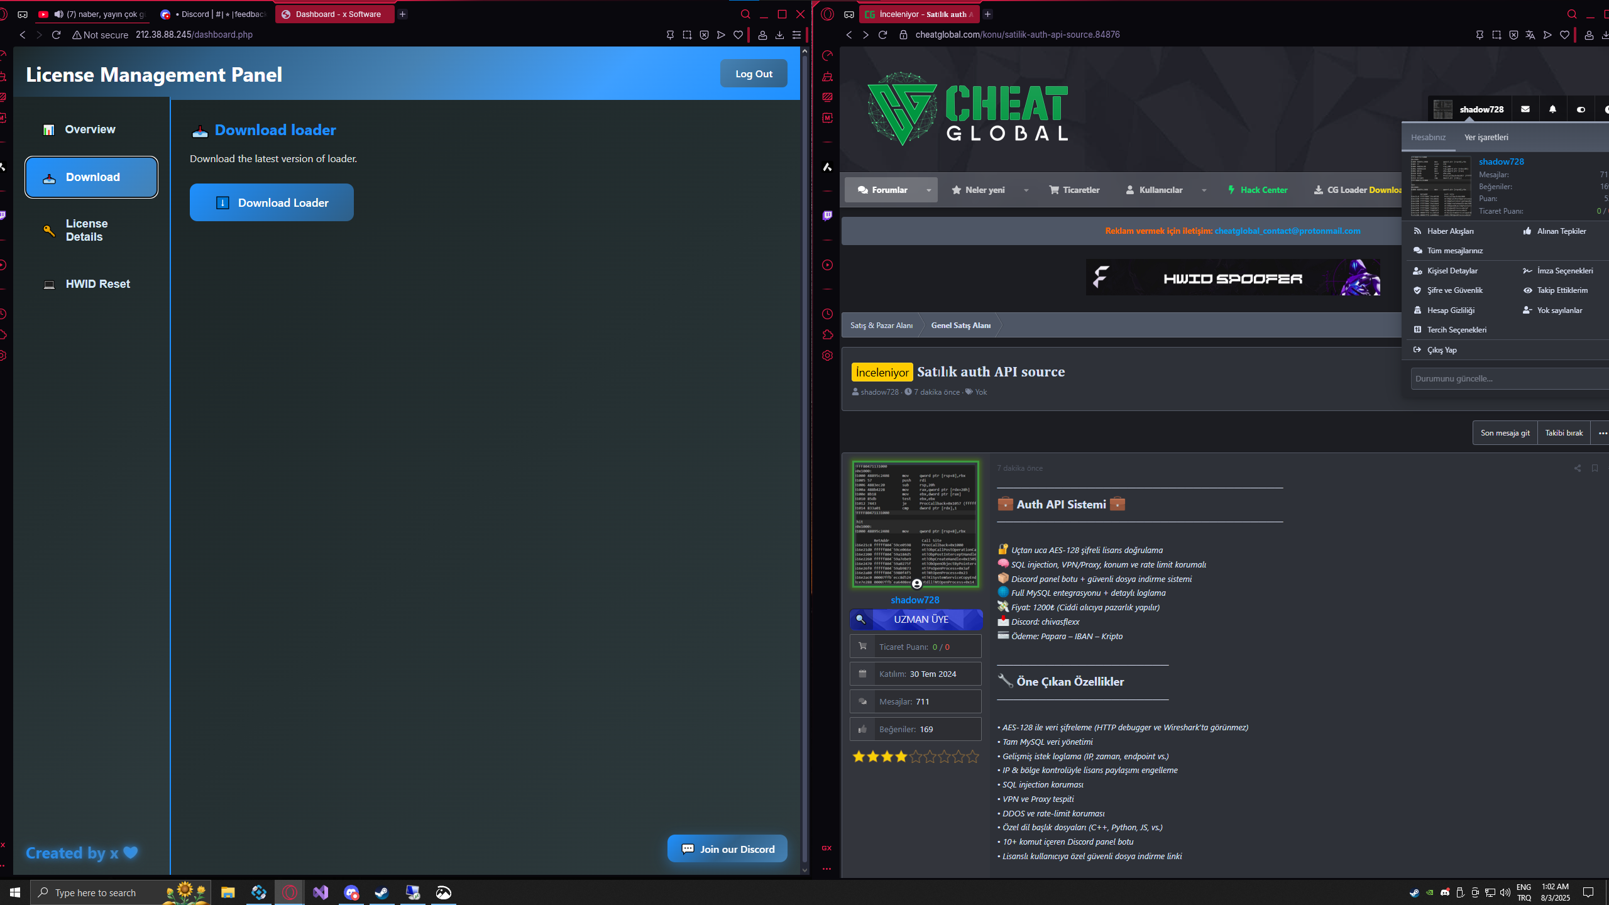Open Şifre ve Güvenlik menu entry
This screenshot has height=905, width=1609.
pyautogui.click(x=1454, y=290)
